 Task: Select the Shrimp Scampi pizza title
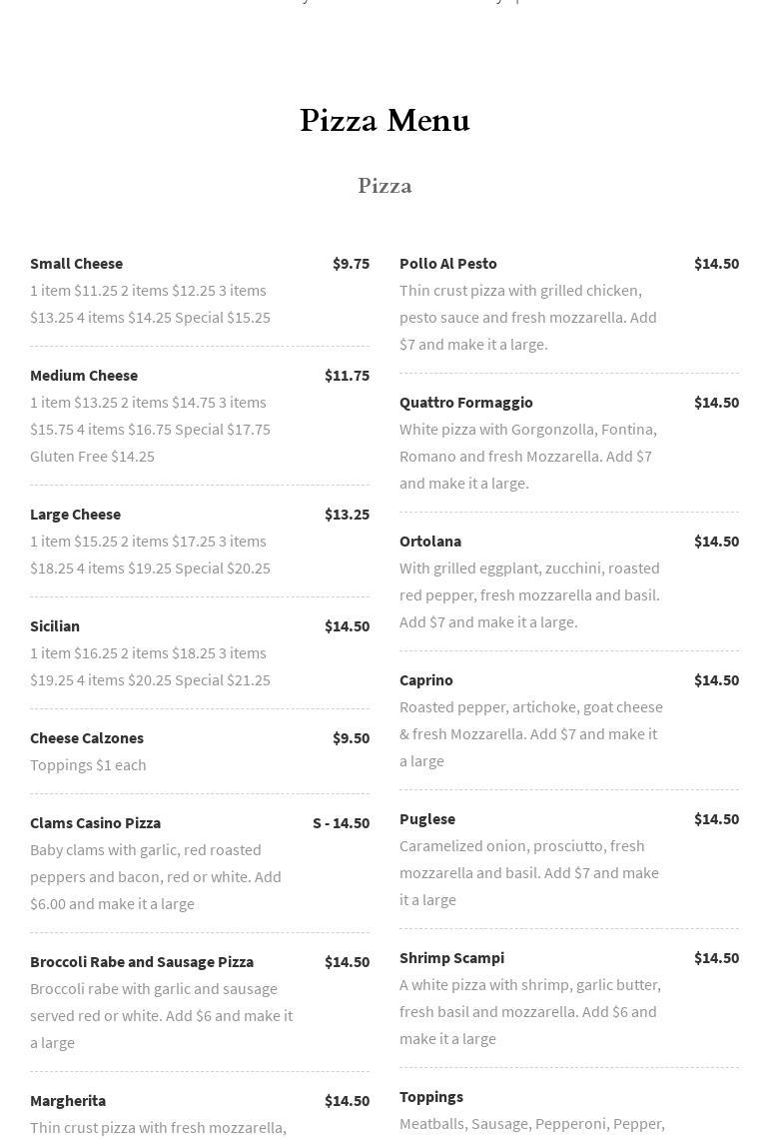[x=451, y=958]
